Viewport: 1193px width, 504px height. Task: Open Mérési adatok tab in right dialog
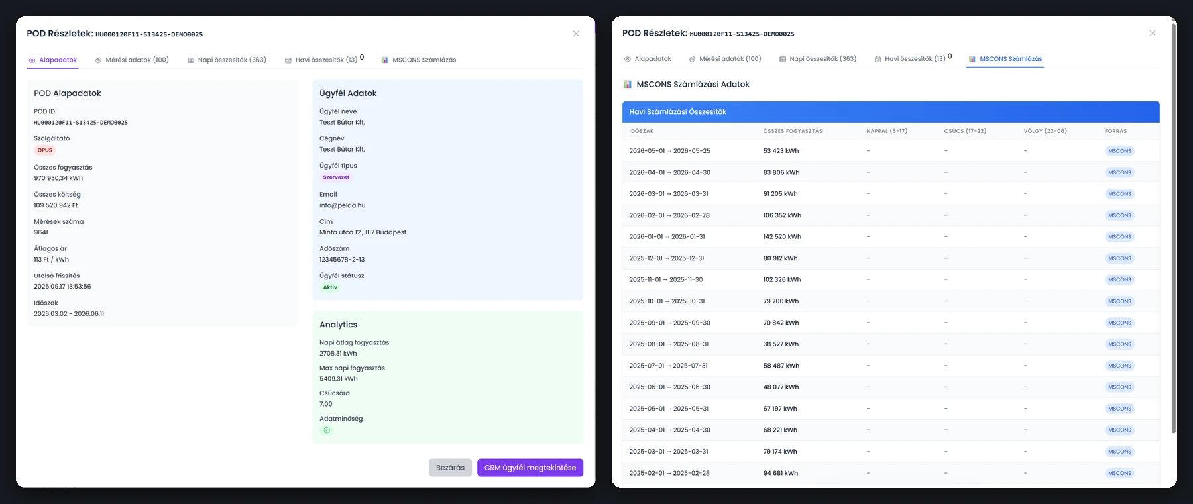coord(725,59)
